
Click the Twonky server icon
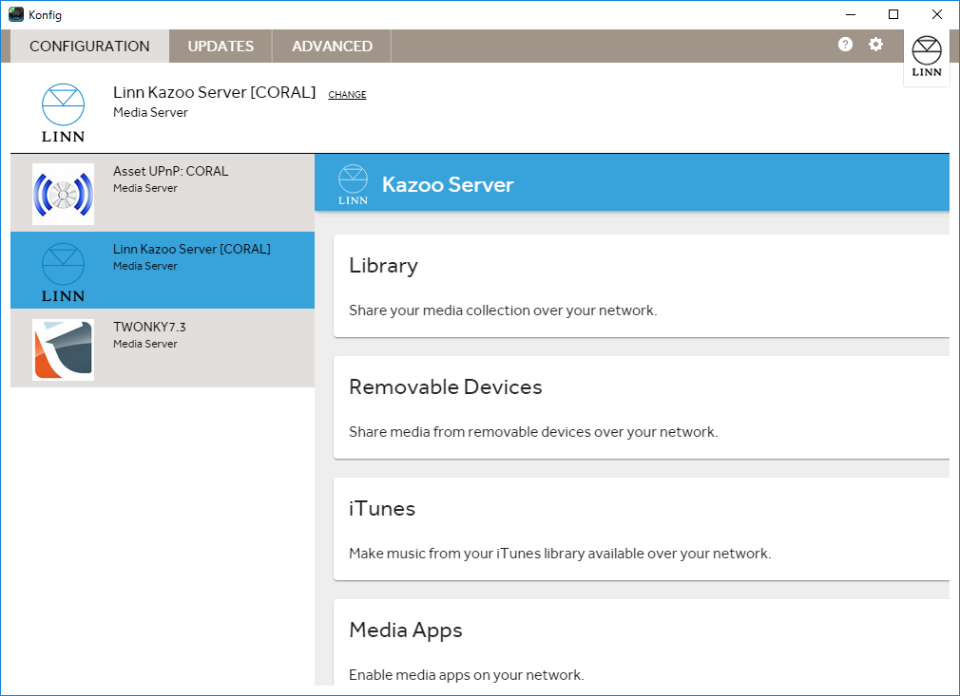coord(63,349)
